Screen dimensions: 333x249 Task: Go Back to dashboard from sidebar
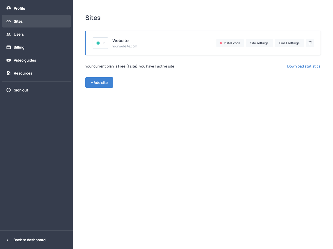[29, 240]
